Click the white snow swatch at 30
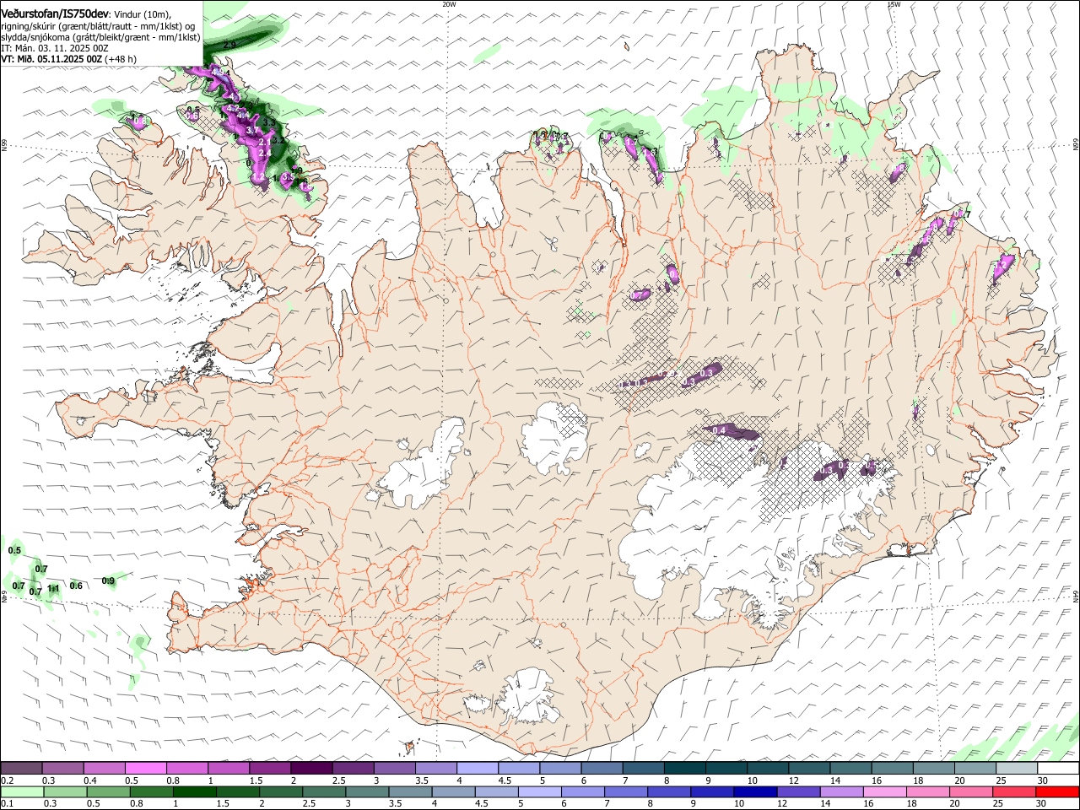Image resolution: width=1080 pixels, height=810 pixels. 1056,769
